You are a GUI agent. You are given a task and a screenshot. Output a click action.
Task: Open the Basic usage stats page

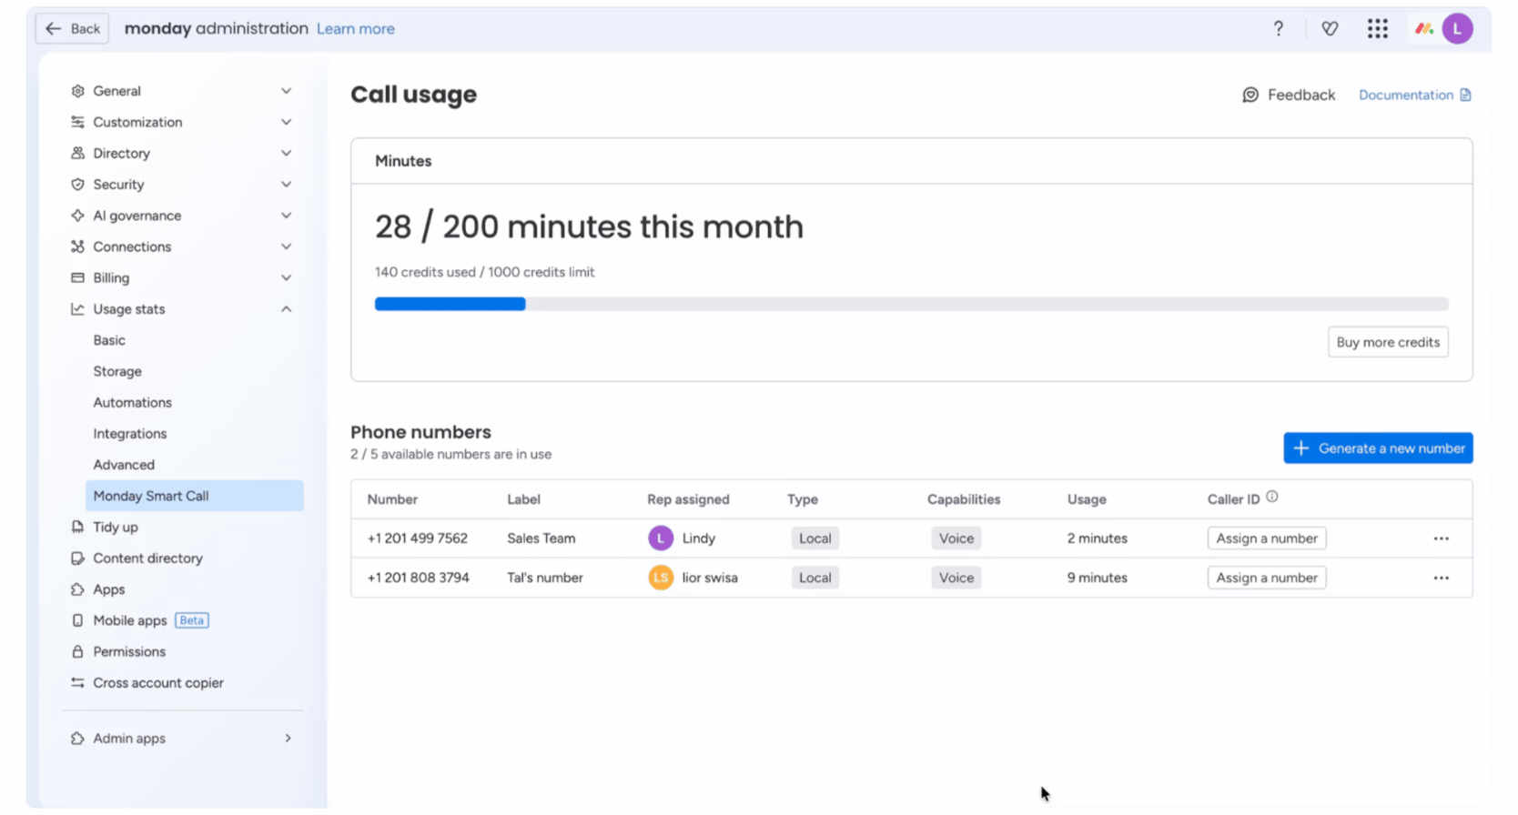tap(109, 340)
